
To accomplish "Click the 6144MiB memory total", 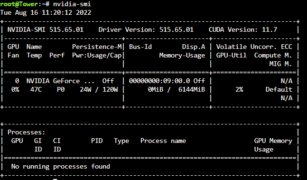I will 192,89.
